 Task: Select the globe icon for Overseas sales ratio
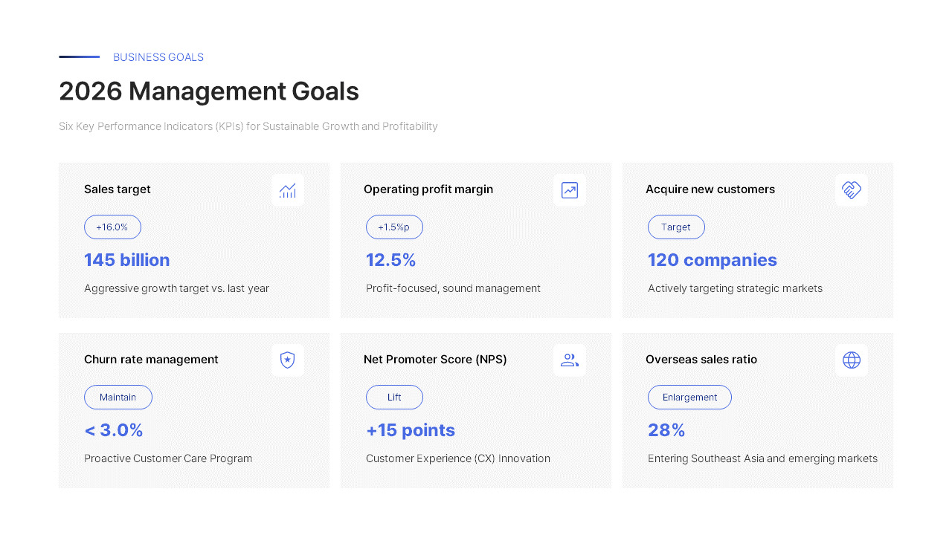pyautogui.click(x=851, y=360)
